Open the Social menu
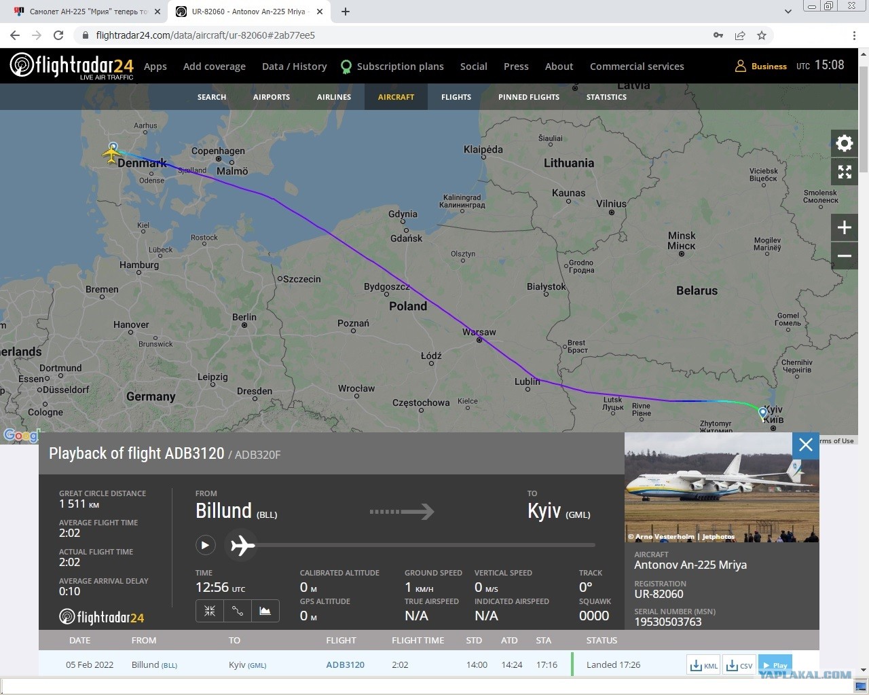The height and width of the screenshot is (695, 869). click(x=474, y=67)
